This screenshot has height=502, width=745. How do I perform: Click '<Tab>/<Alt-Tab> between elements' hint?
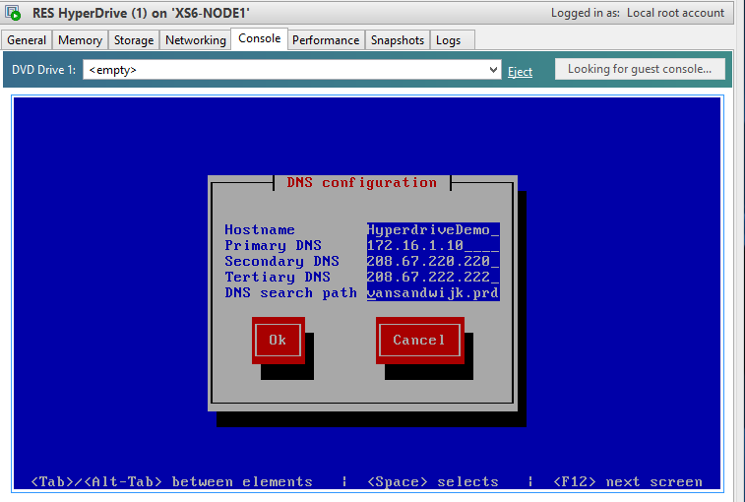[171, 482]
